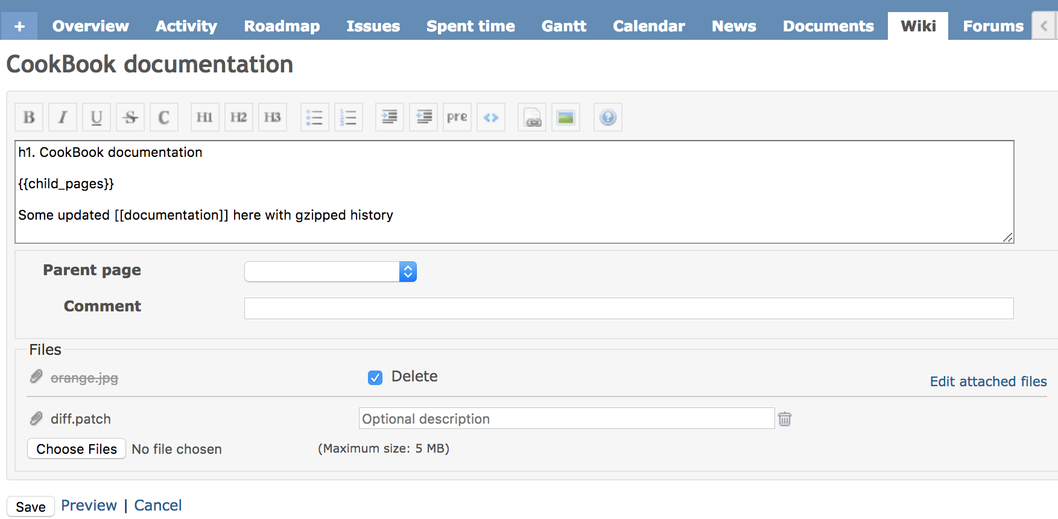
Task: Apply bold formatting from the toolbar
Action: (x=29, y=117)
